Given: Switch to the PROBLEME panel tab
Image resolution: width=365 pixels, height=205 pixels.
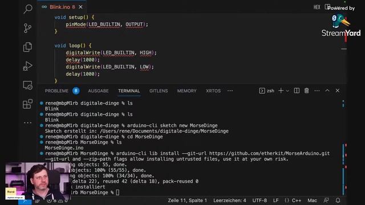Looking at the screenshot, I should pyautogui.click(x=56, y=91).
